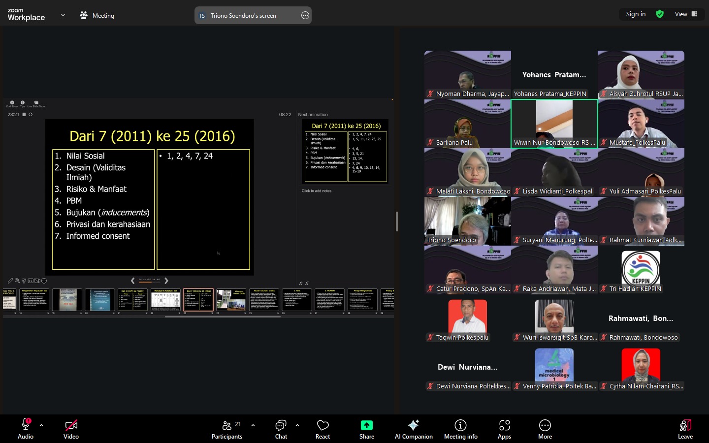Pause the presentation timer
Screen dimensions: 709x443
tap(24, 114)
